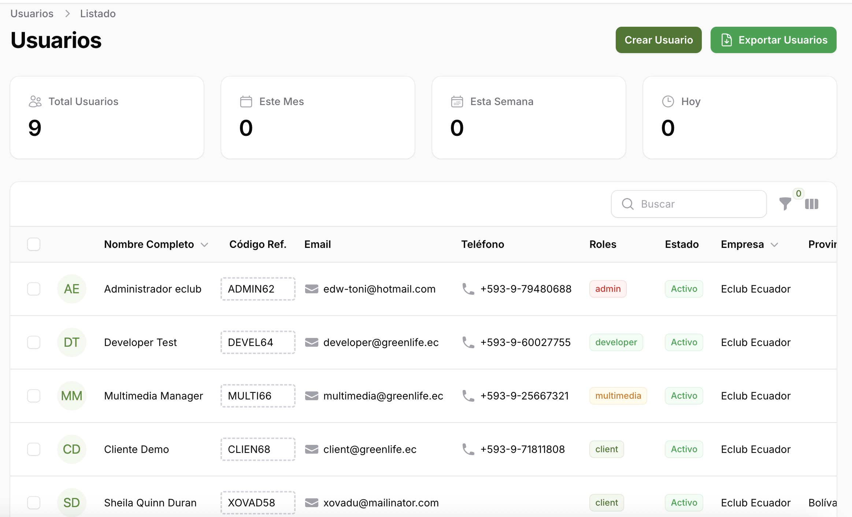
Task: Click the Empresa column sort chevron
Action: (774, 245)
